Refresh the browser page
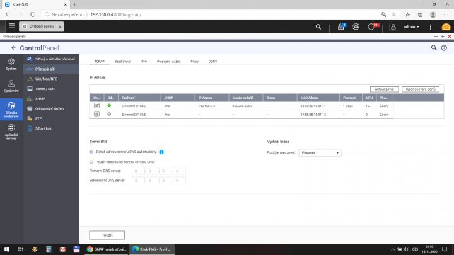Viewport: 454px width, 255px height. click(x=33, y=14)
